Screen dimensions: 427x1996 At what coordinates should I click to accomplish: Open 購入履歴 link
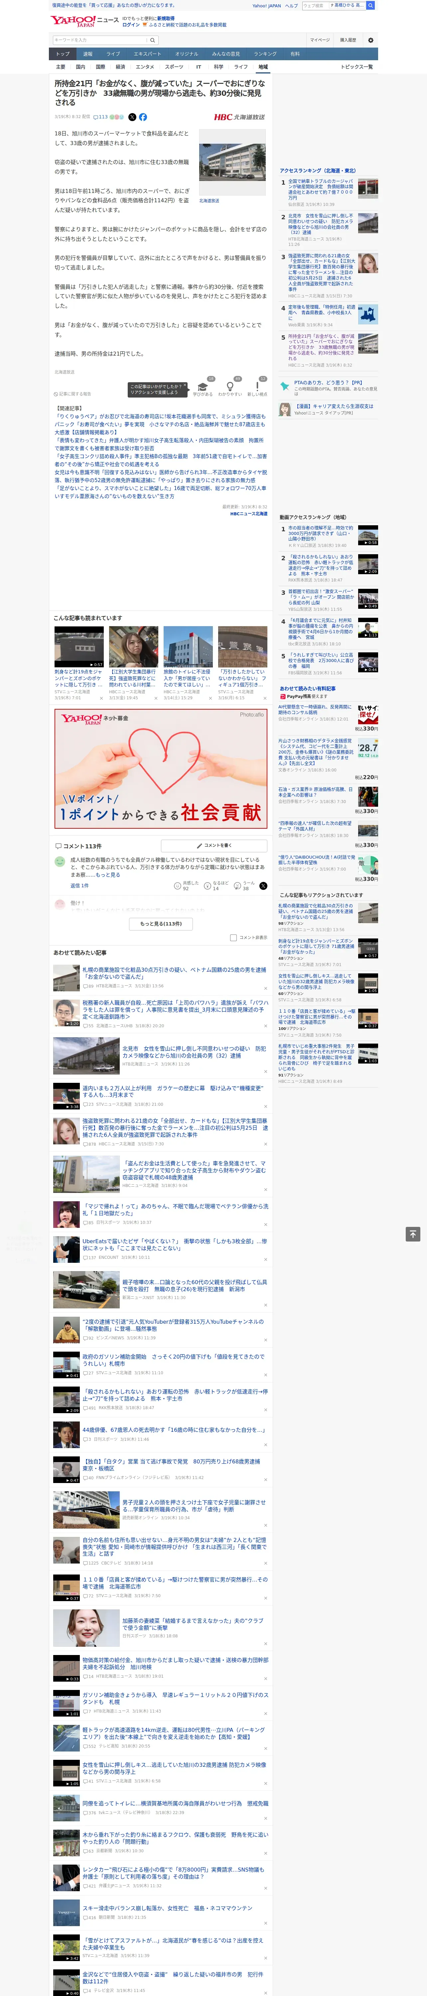(x=348, y=40)
